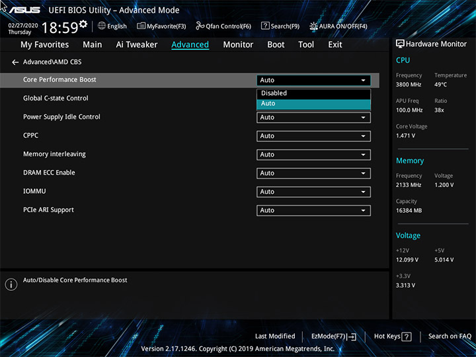Change language via English label

click(117, 26)
